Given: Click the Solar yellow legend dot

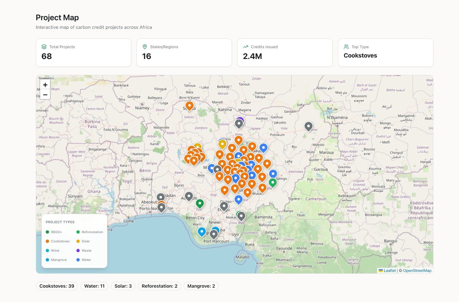Looking at the screenshot, I should click(x=78, y=241).
